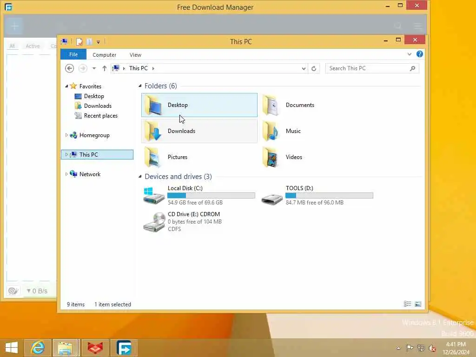This screenshot has width=476, height=357.
Task: Select the Desktop folder icon
Action: click(x=153, y=105)
